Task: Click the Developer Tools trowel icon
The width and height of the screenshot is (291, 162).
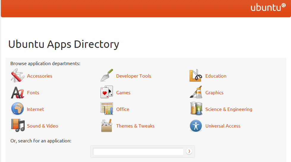Action: coord(107,75)
